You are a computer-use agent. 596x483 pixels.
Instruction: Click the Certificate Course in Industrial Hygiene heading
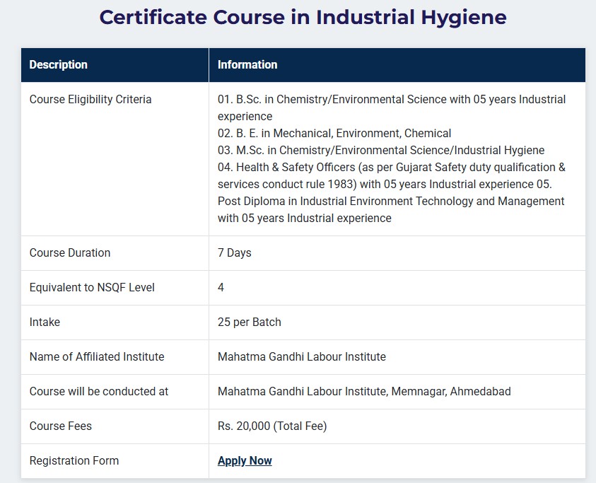pos(303,18)
